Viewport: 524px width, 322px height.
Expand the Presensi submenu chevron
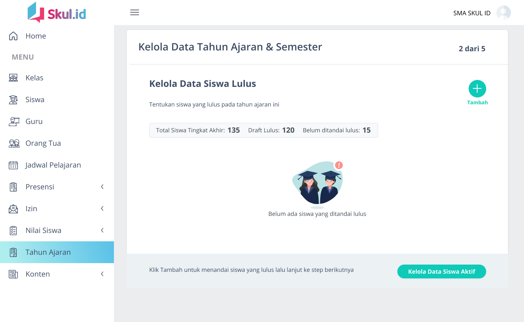tap(102, 187)
